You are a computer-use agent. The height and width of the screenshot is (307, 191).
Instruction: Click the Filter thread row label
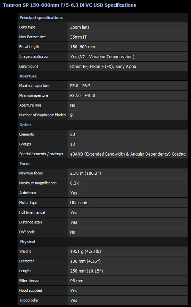(29, 281)
